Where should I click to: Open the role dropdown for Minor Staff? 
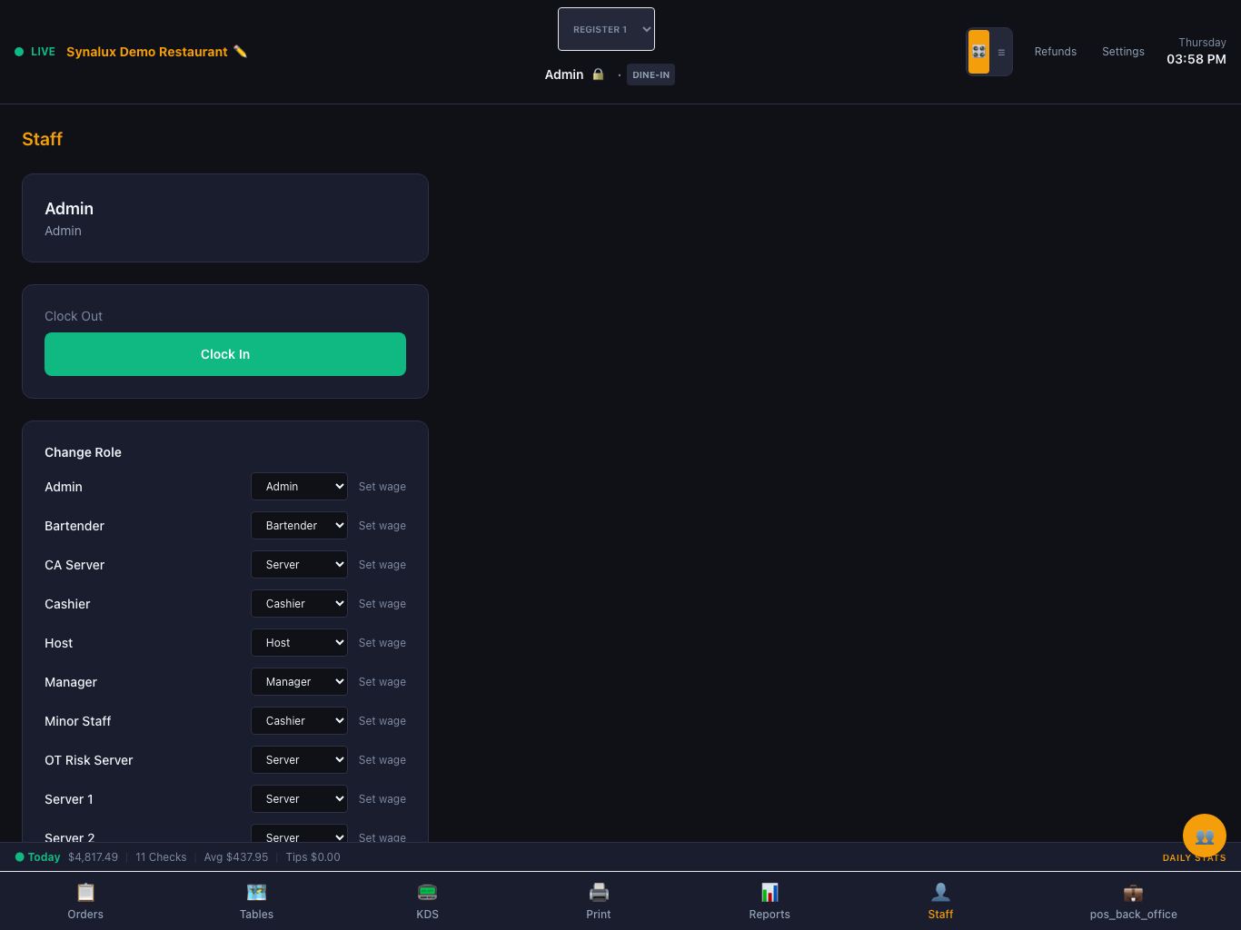pos(299,721)
